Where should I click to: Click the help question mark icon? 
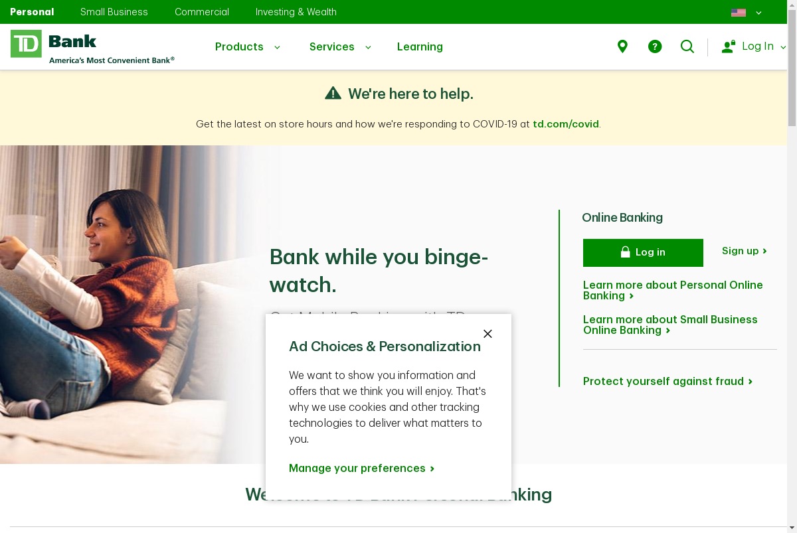coord(655,46)
